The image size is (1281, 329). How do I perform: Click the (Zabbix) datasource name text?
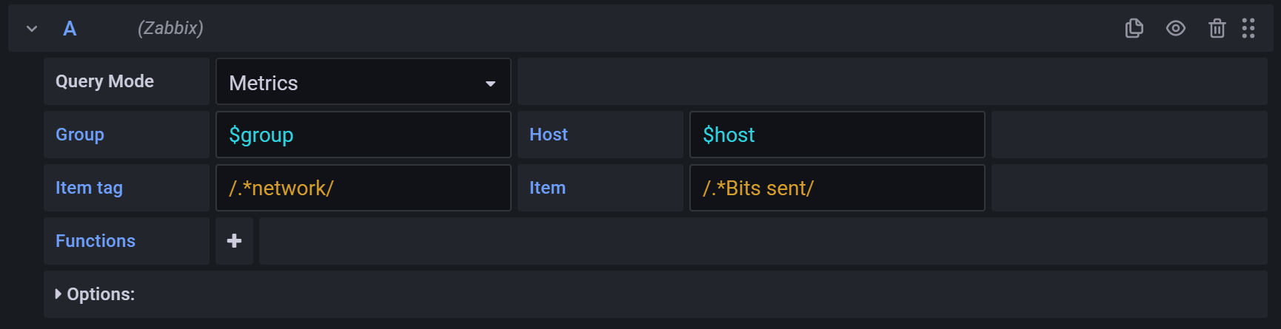[170, 28]
